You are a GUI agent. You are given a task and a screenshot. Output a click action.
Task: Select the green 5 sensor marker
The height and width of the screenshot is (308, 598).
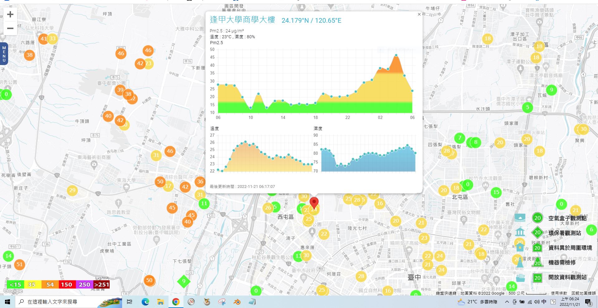point(528,107)
